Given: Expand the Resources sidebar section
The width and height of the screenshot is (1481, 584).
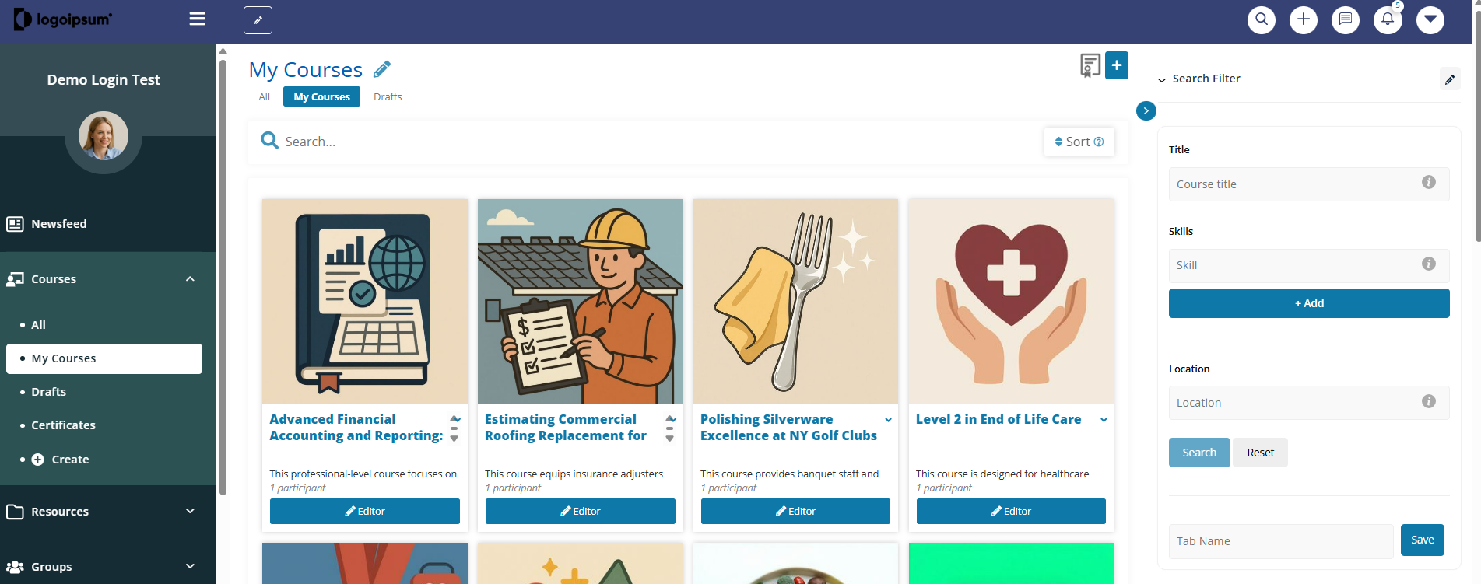Looking at the screenshot, I should [190, 511].
